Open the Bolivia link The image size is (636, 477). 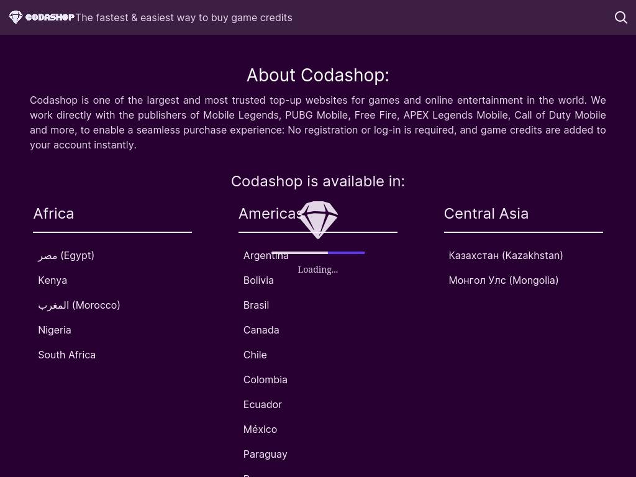258,280
